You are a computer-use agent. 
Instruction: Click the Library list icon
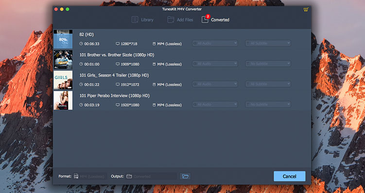click(135, 20)
